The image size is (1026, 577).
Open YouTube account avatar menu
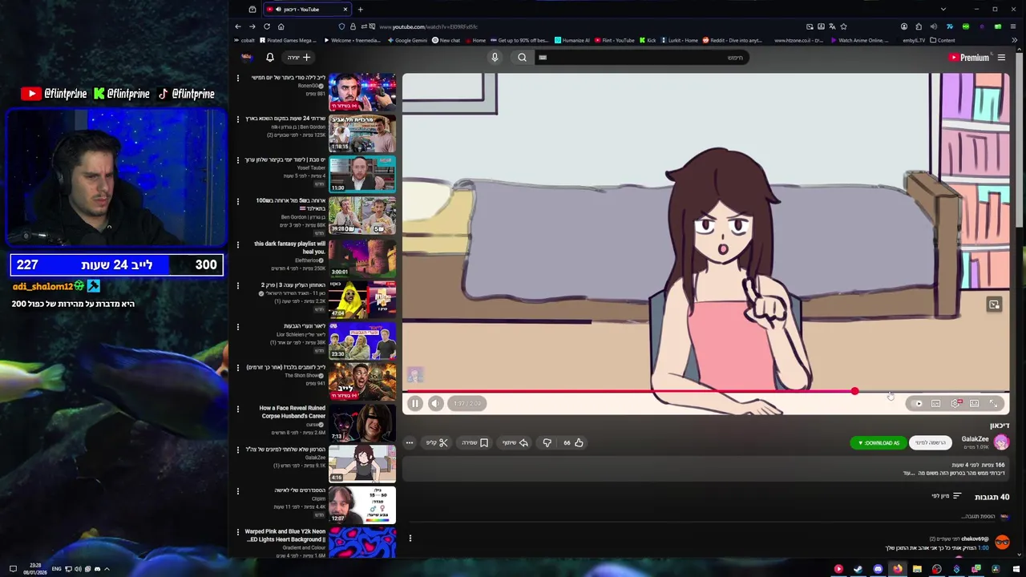tap(247, 57)
